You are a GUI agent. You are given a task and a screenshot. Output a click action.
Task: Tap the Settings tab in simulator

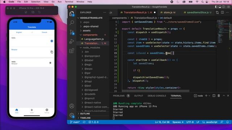tap(47, 111)
